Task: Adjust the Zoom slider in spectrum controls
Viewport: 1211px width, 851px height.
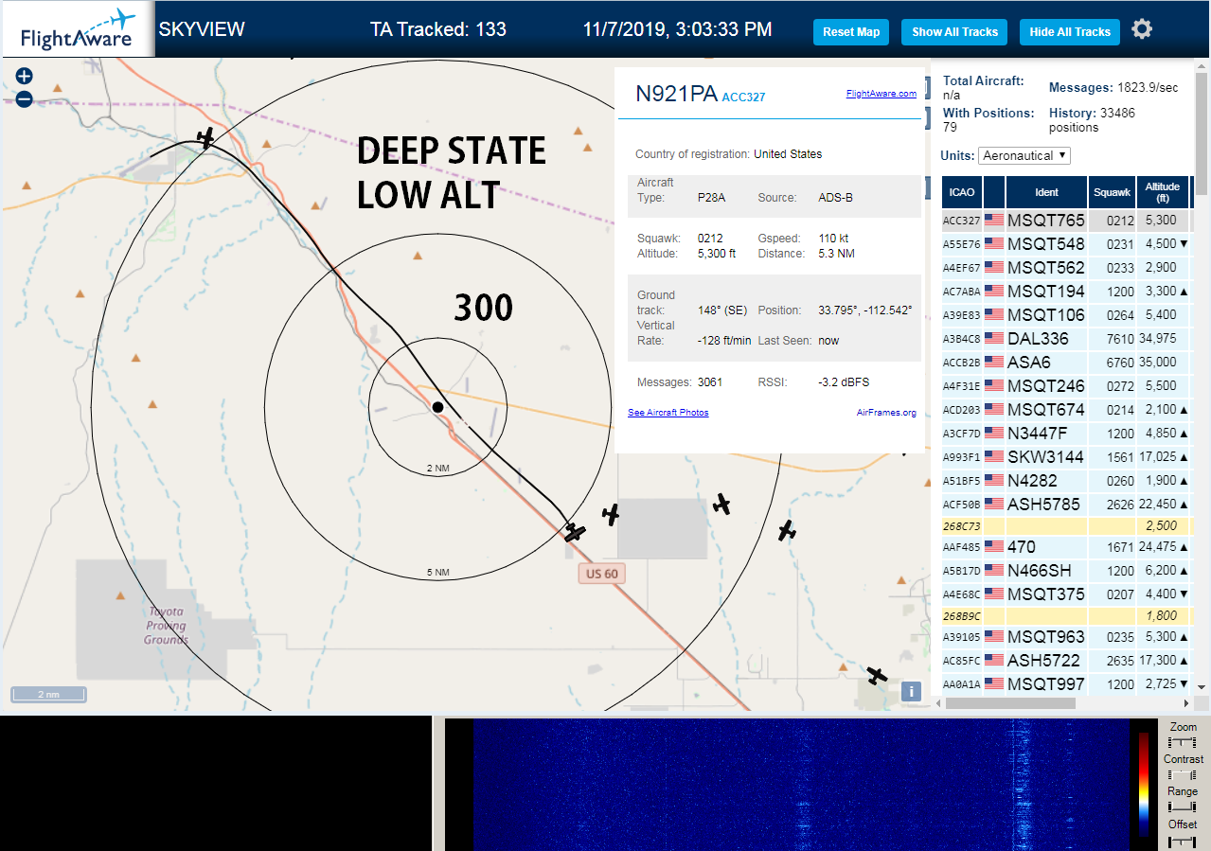Action: coord(1184,742)
